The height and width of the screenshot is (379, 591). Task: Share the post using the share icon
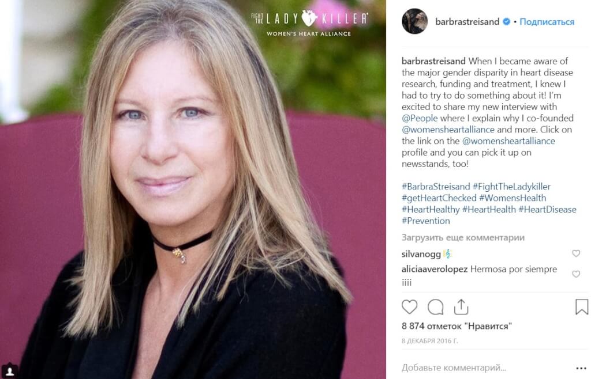[461, 307]
